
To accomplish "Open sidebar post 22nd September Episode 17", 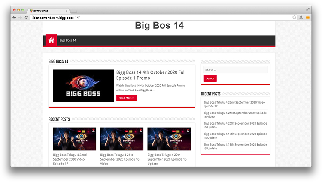I will (x=234, y=104).
